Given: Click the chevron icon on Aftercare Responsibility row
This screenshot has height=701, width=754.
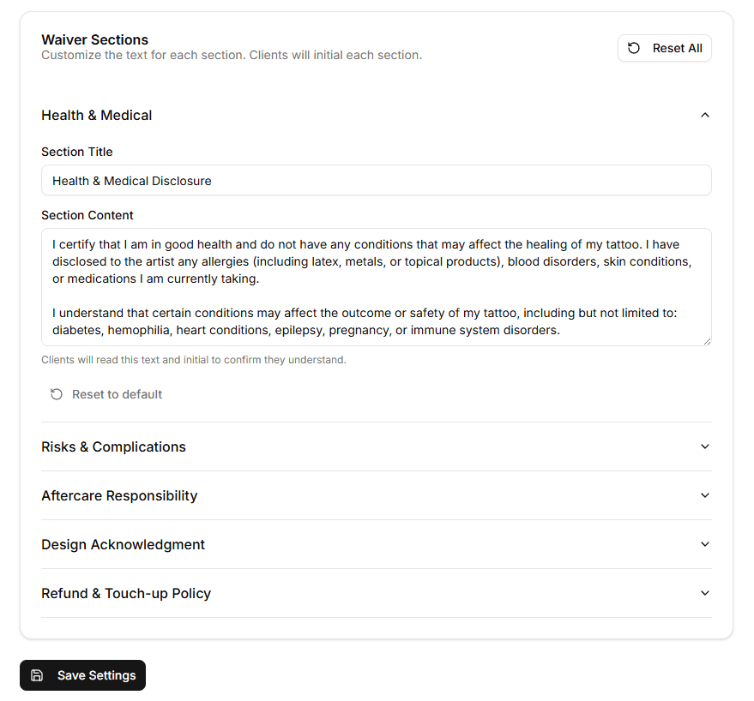Looking at the screenshot, I should coord(704,495).
